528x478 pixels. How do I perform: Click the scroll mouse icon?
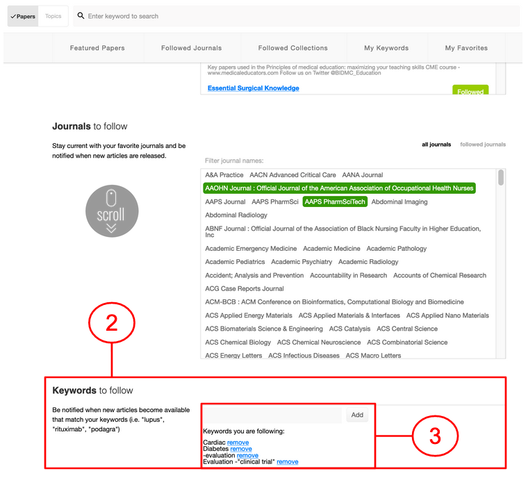(112, 211)
